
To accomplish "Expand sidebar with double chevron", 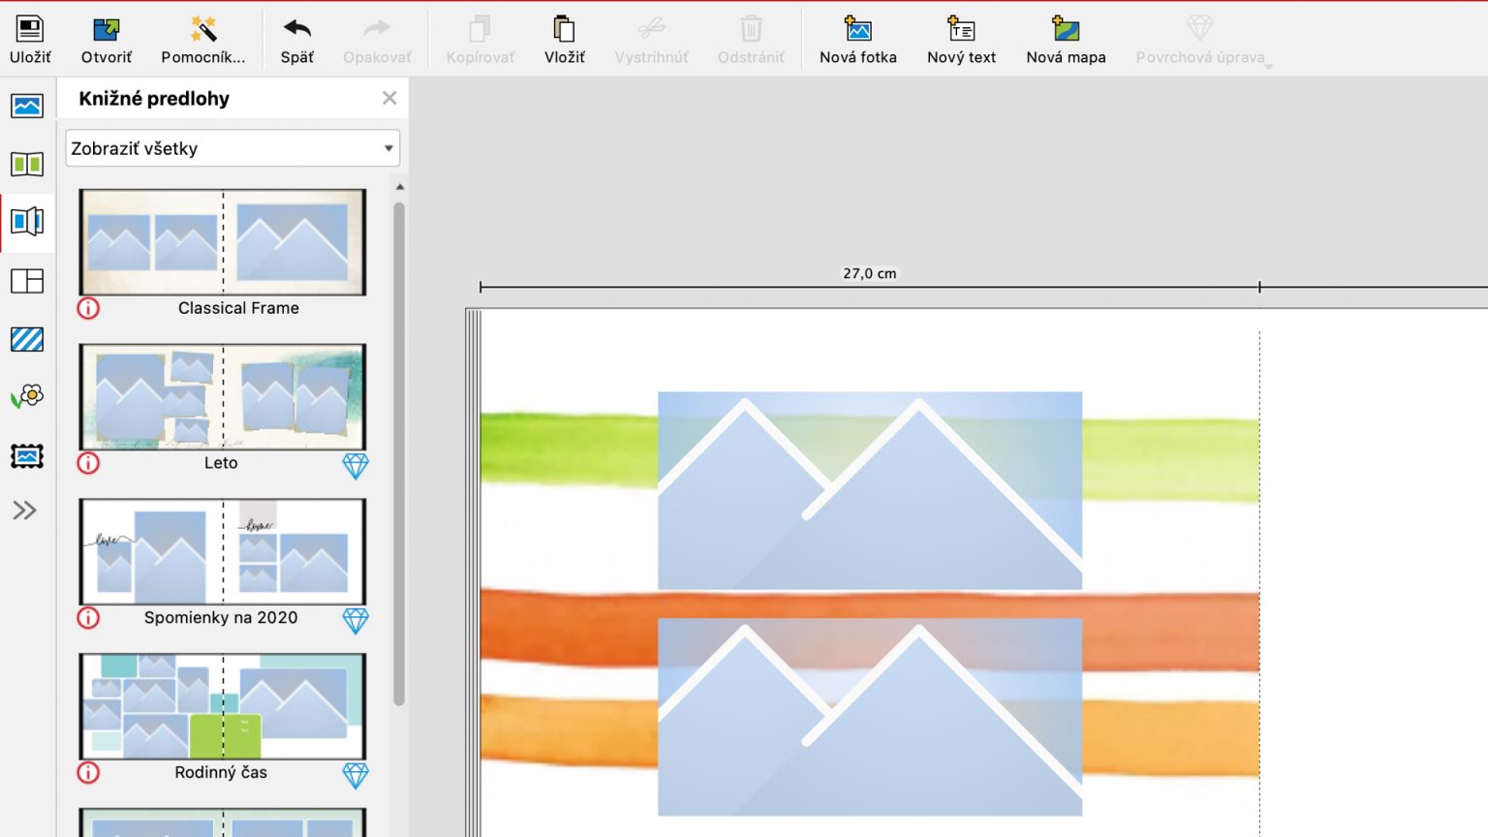I will 25,511.
